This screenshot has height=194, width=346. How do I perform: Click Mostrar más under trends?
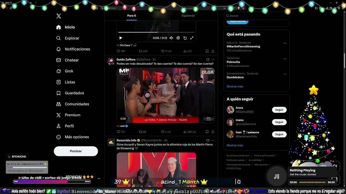coord(235,86)
